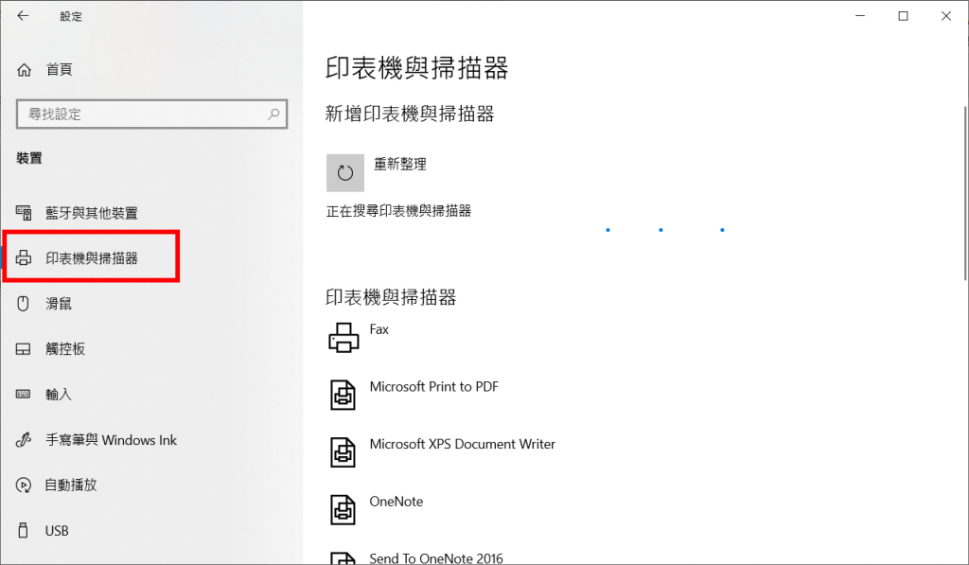Click the vertical scrollbar on right

tap(964, 193)
